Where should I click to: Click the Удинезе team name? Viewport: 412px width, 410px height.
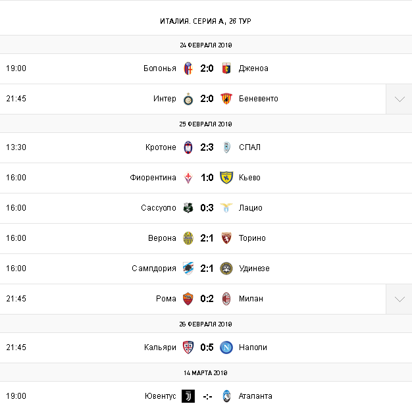pos(254,269)
